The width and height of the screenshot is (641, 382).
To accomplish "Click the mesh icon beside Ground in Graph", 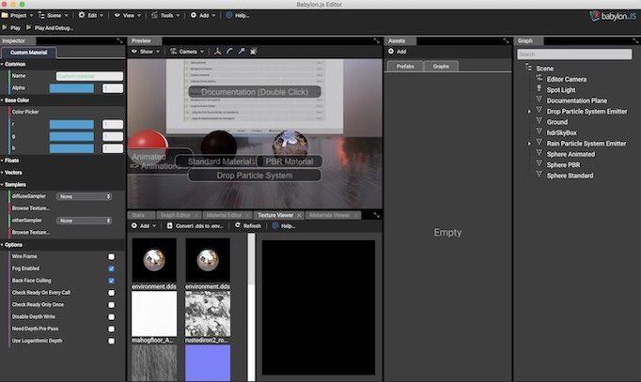I will click(x=539, y=121).
